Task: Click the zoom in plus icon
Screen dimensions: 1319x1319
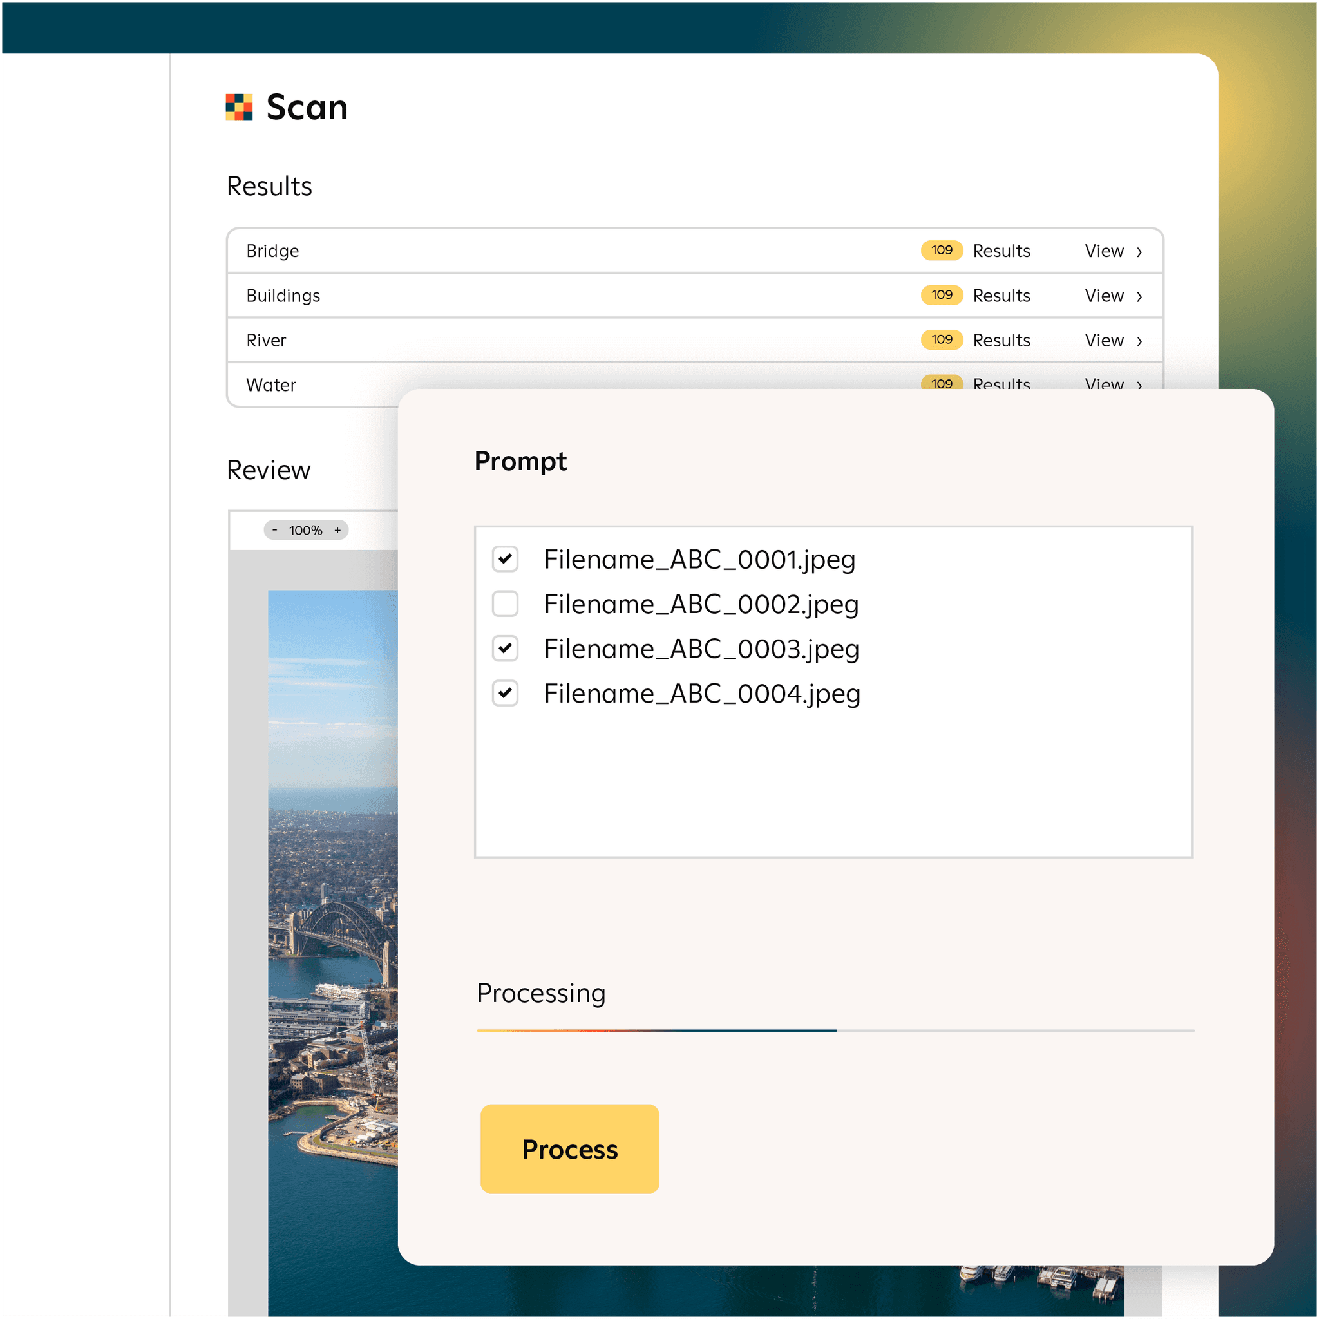Action: 337,531
